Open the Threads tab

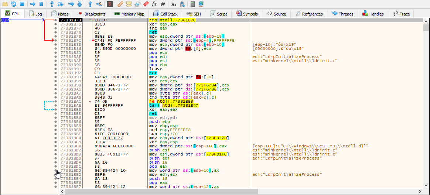(343, 14)
